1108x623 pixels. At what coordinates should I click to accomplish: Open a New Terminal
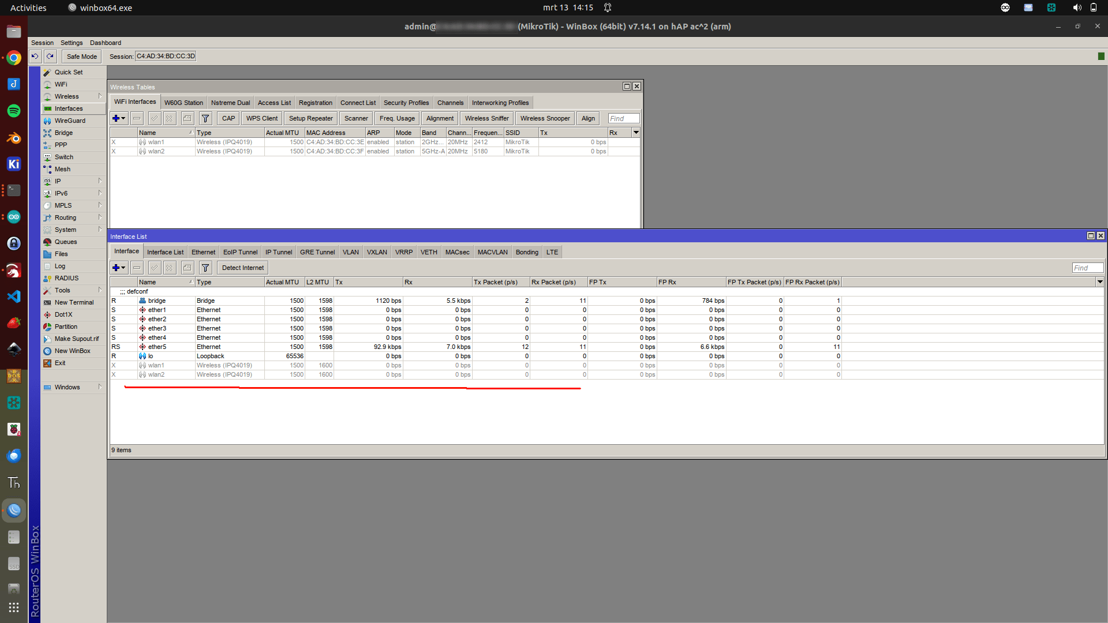coord(73,302)
